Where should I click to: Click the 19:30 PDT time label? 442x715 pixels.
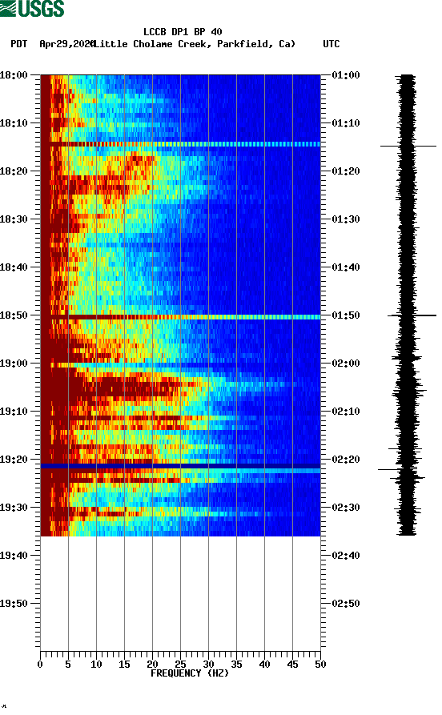tap(14, 508)
